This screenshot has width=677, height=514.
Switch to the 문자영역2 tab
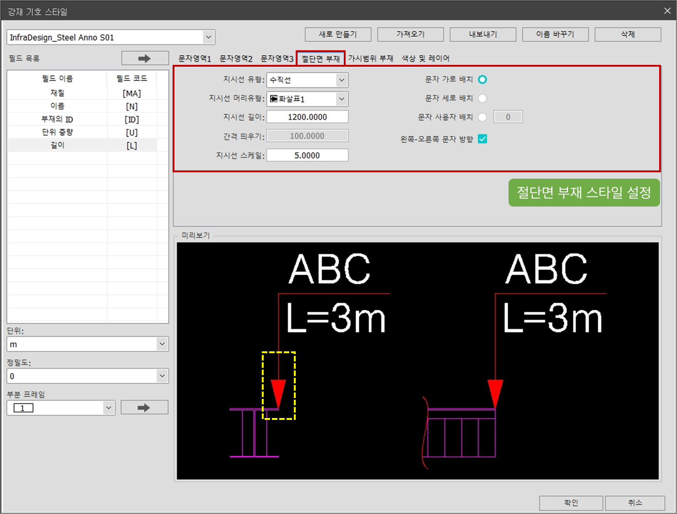click(236, 58)
